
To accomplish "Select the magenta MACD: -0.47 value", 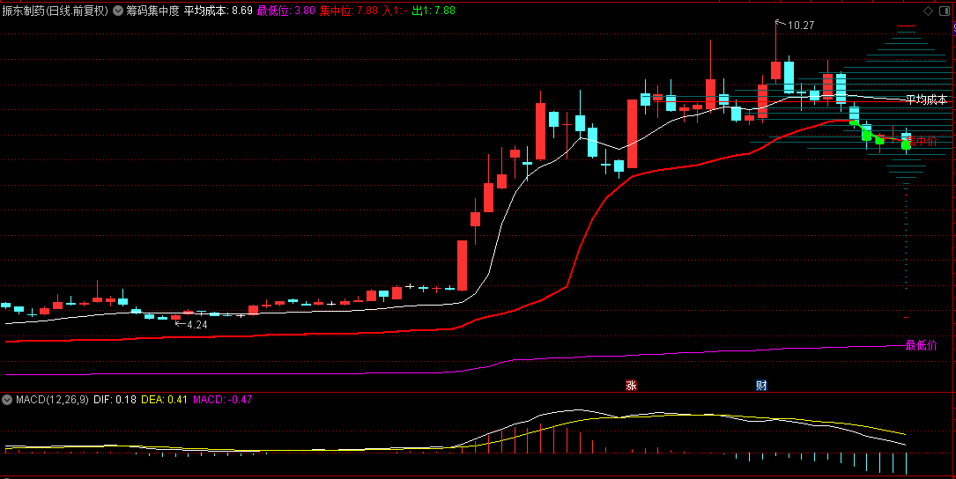I will coord(223,400).
